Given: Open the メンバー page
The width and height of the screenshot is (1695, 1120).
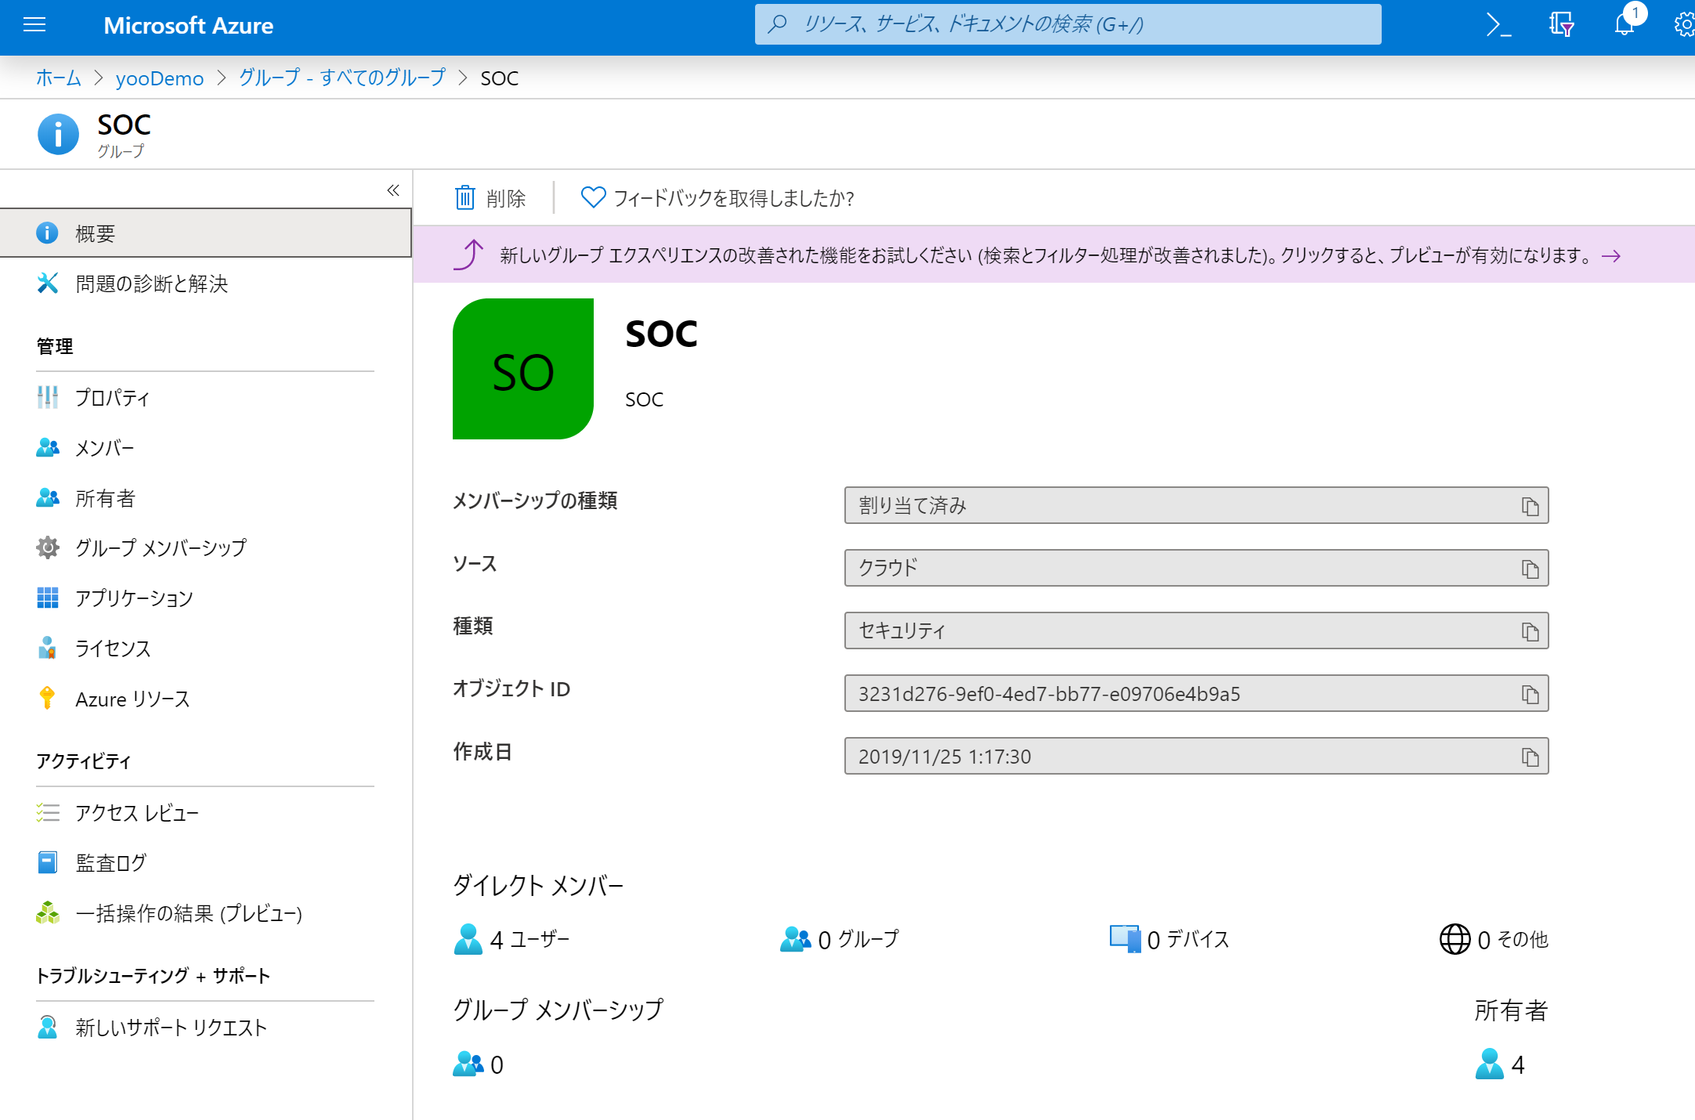Looking at the screenshot, I should [x=104, y=447].
